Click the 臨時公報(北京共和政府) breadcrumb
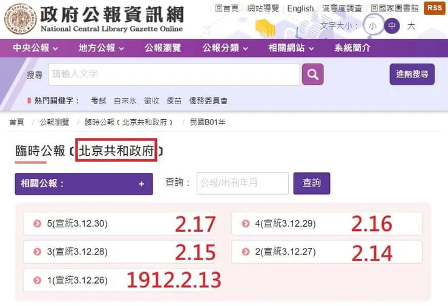Viewport: 448px width, 306px height. (x=128, y=122)
